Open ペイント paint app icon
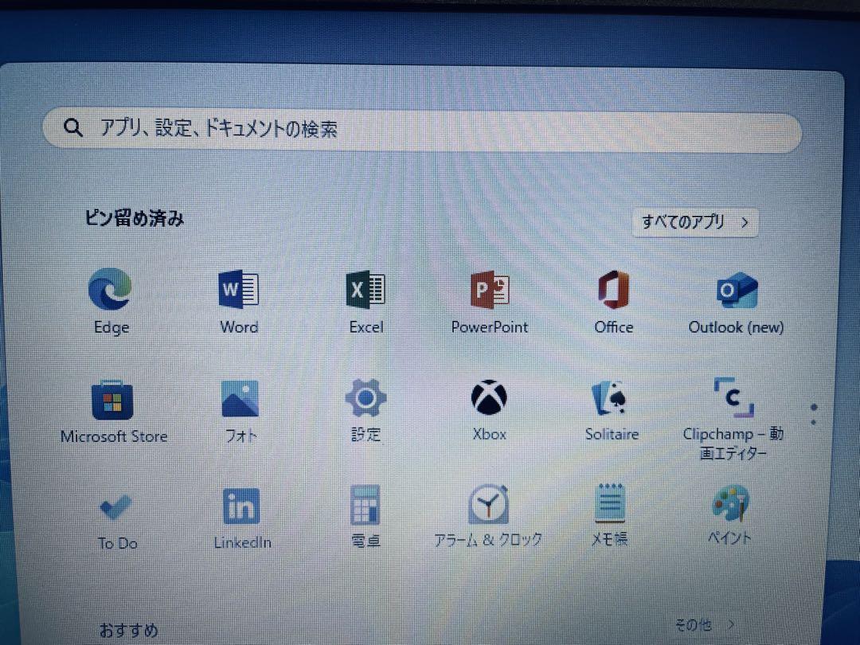The width and height of the screenshot is (860, 645). click(730, 503)
